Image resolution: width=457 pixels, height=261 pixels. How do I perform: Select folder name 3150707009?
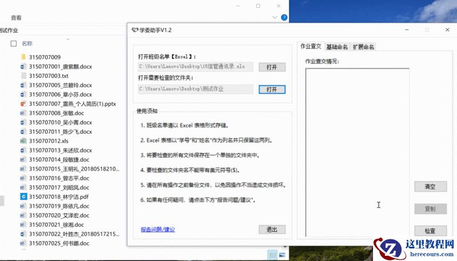click(x=45, y=57)
